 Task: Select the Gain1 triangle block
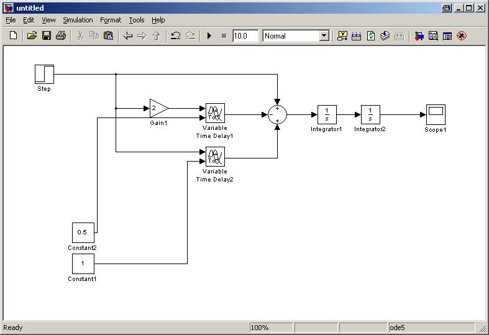click(x=158, y=108)
